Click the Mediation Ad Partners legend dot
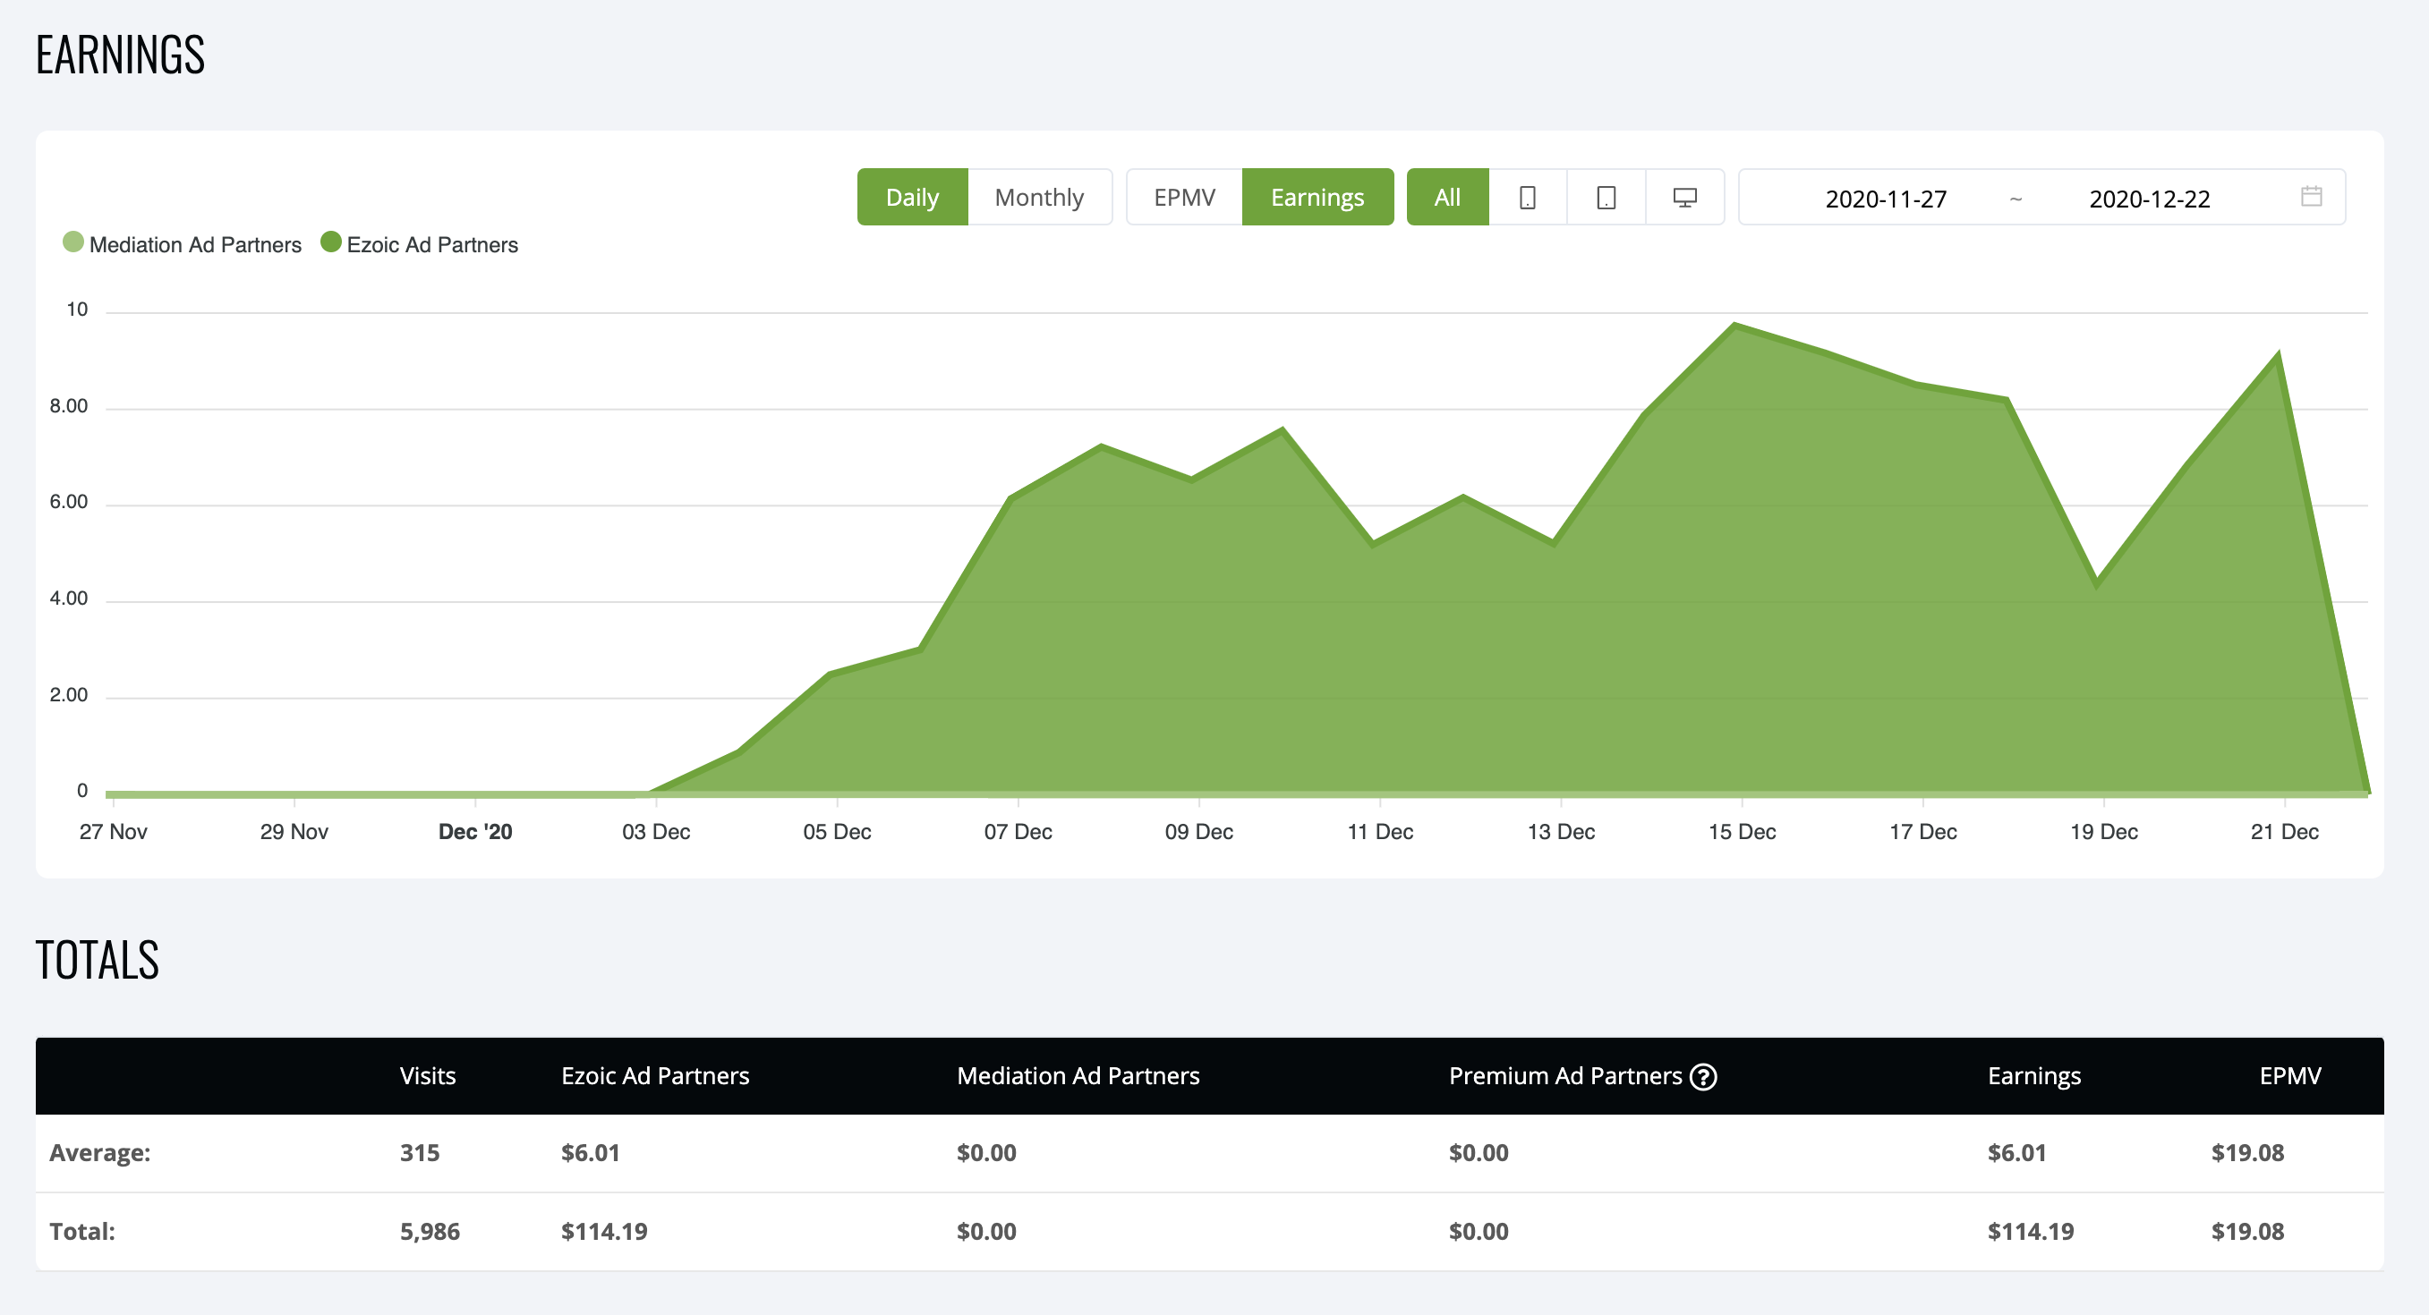 click(x=72, y=242)
